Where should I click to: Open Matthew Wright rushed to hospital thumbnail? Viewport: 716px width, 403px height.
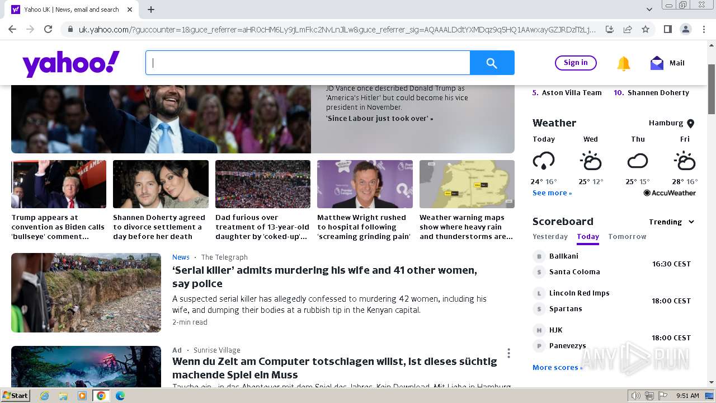(x=365, y=184)
